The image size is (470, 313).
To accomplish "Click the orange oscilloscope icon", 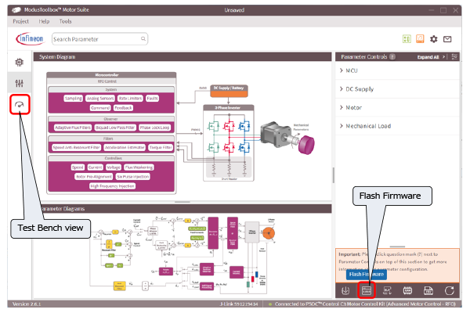I will [x=420, y=39].
